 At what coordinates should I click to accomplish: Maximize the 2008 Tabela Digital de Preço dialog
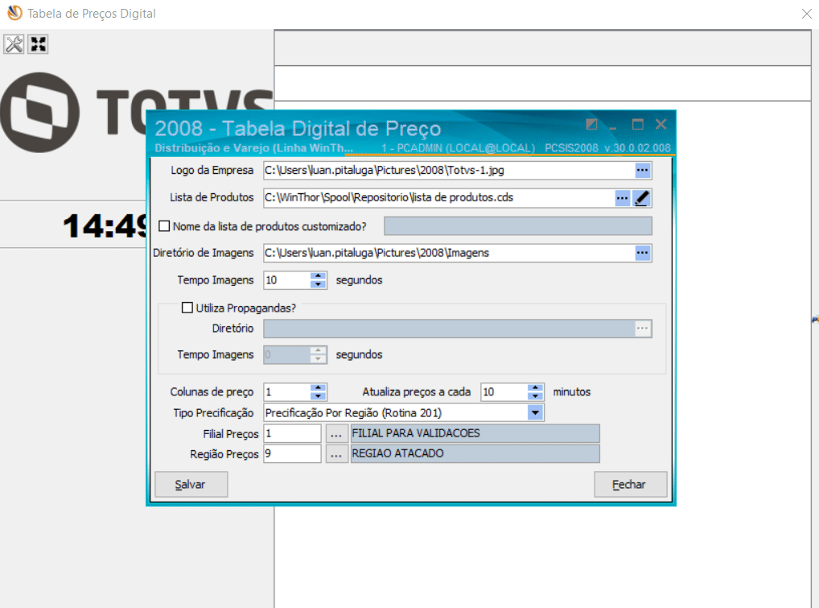click(x=638, y=125)
